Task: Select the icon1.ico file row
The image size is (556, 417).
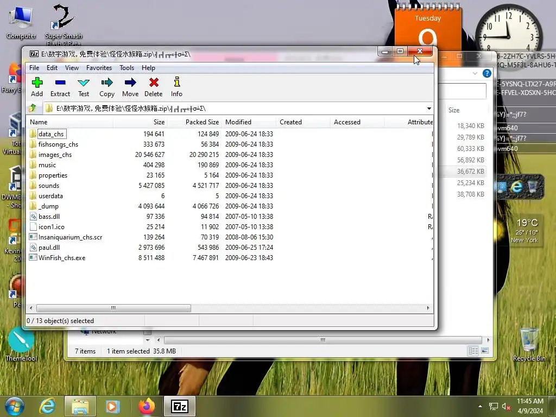Action: [230, 226]
